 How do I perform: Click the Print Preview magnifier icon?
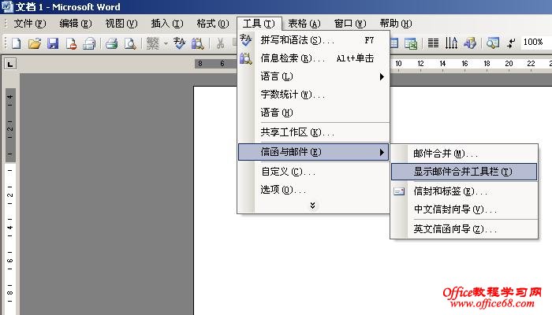[x=130, y=43]
